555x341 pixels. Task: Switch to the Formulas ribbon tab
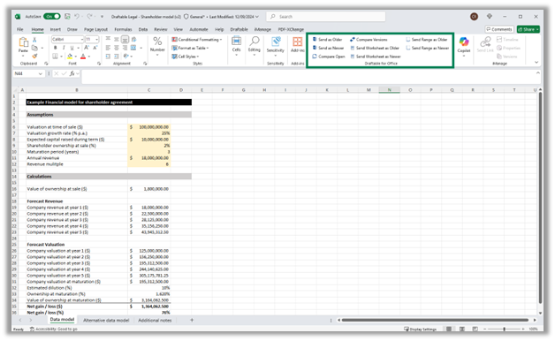tap(123, 29)
